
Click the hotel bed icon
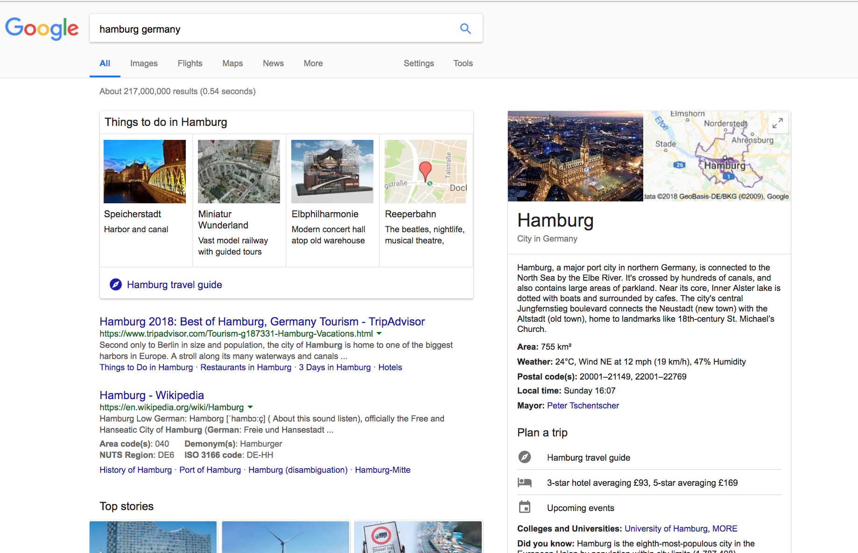tap(525, 483)
